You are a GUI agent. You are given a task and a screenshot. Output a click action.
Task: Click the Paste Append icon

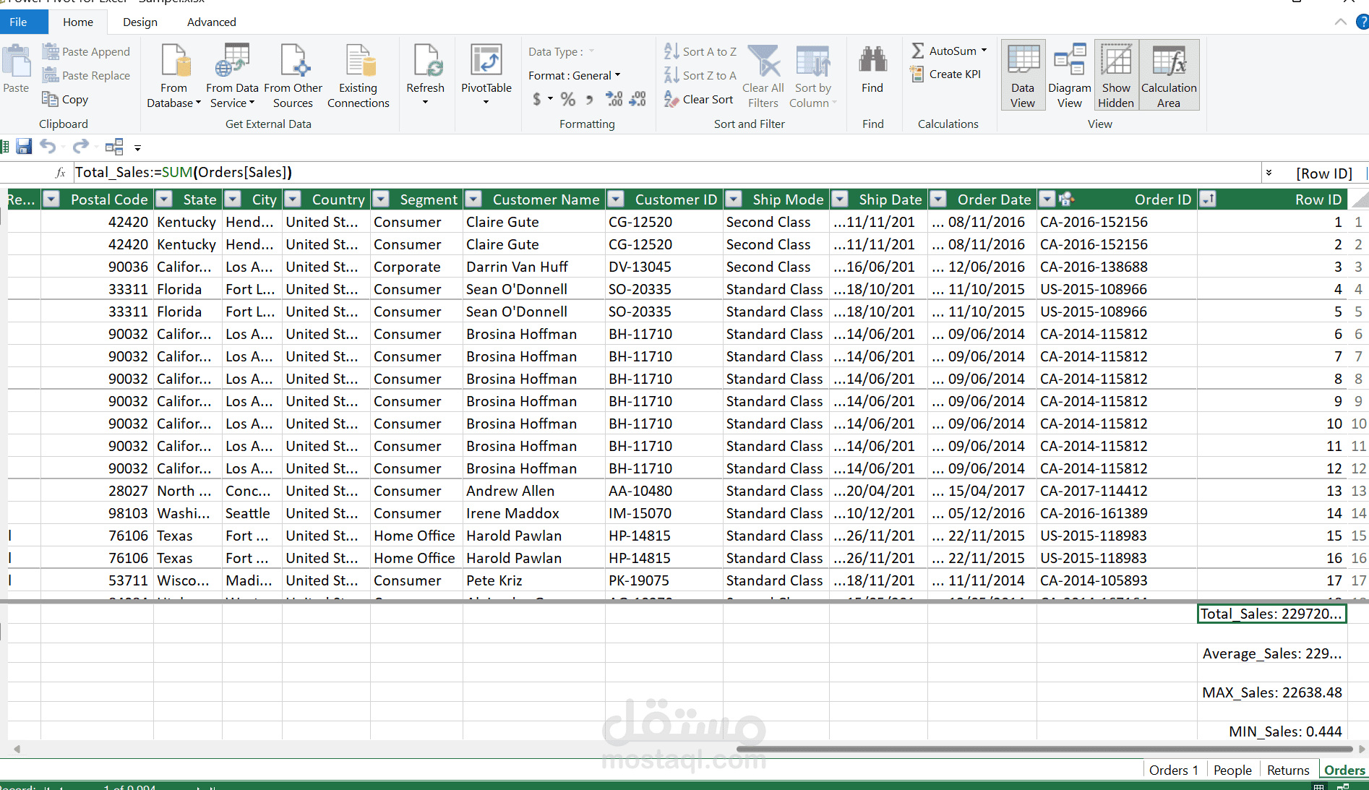tap(50, 51)
